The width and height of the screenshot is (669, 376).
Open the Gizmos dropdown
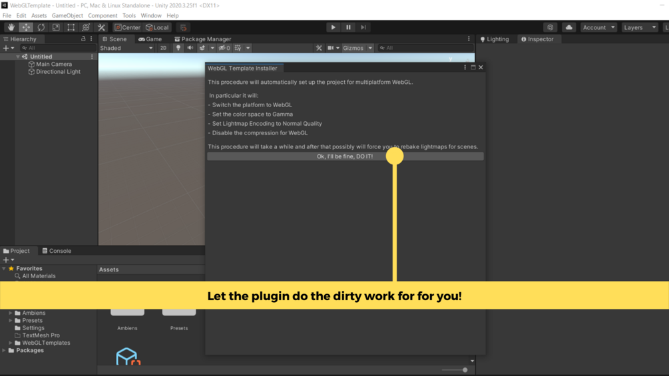(357, 48)
